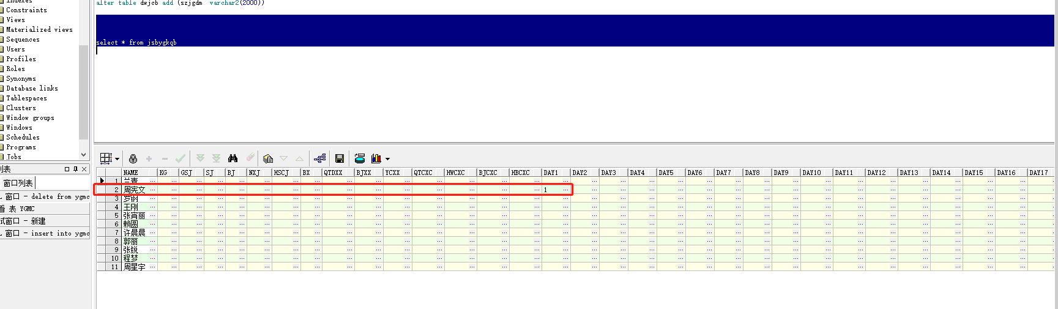Float the window list panel
This screenshot has width=1058, height=309.
[x=67, y=169]
